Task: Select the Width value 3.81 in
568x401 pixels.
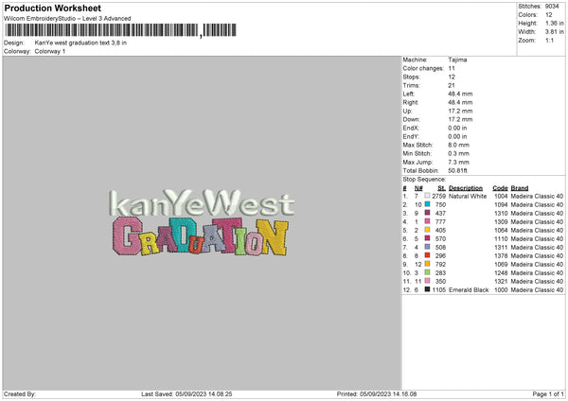Action: [x=554, y=32]
